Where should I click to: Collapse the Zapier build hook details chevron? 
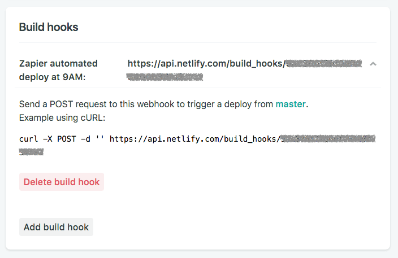point(373,64)
